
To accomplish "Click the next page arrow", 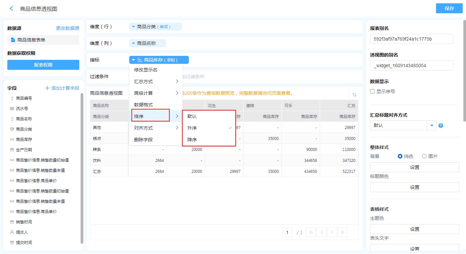I will (x=332, y=232).
